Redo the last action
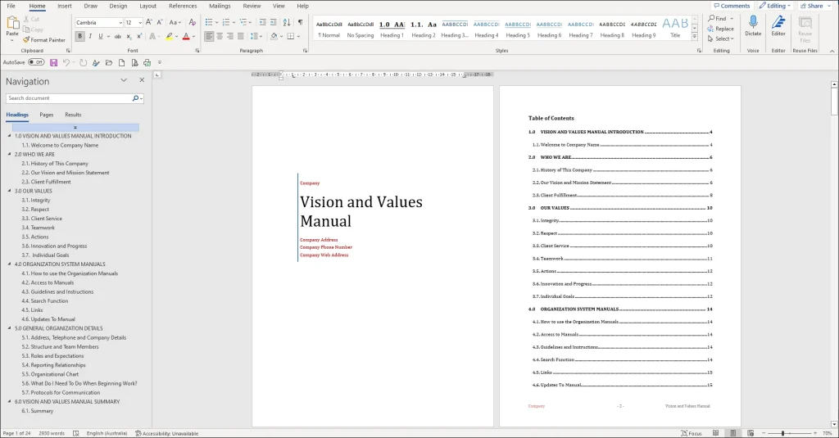Screen dimensions: 839x438 [83, 62]
